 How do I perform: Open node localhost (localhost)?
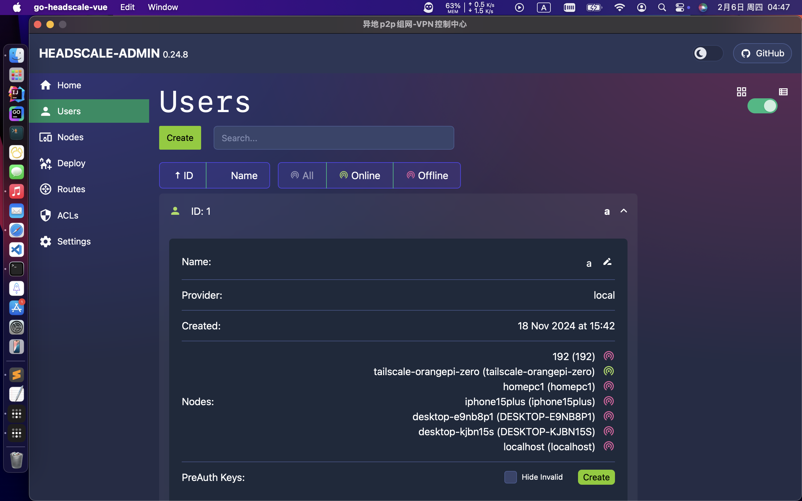pos(549,447)
